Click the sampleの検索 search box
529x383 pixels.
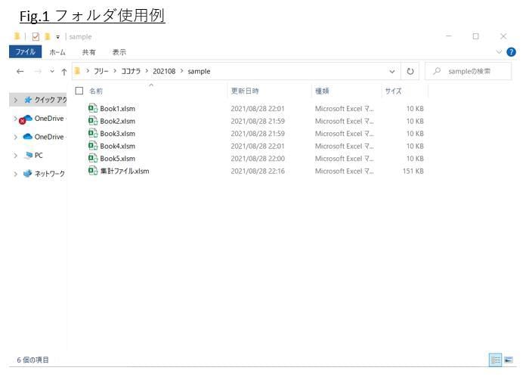(469, 72)
